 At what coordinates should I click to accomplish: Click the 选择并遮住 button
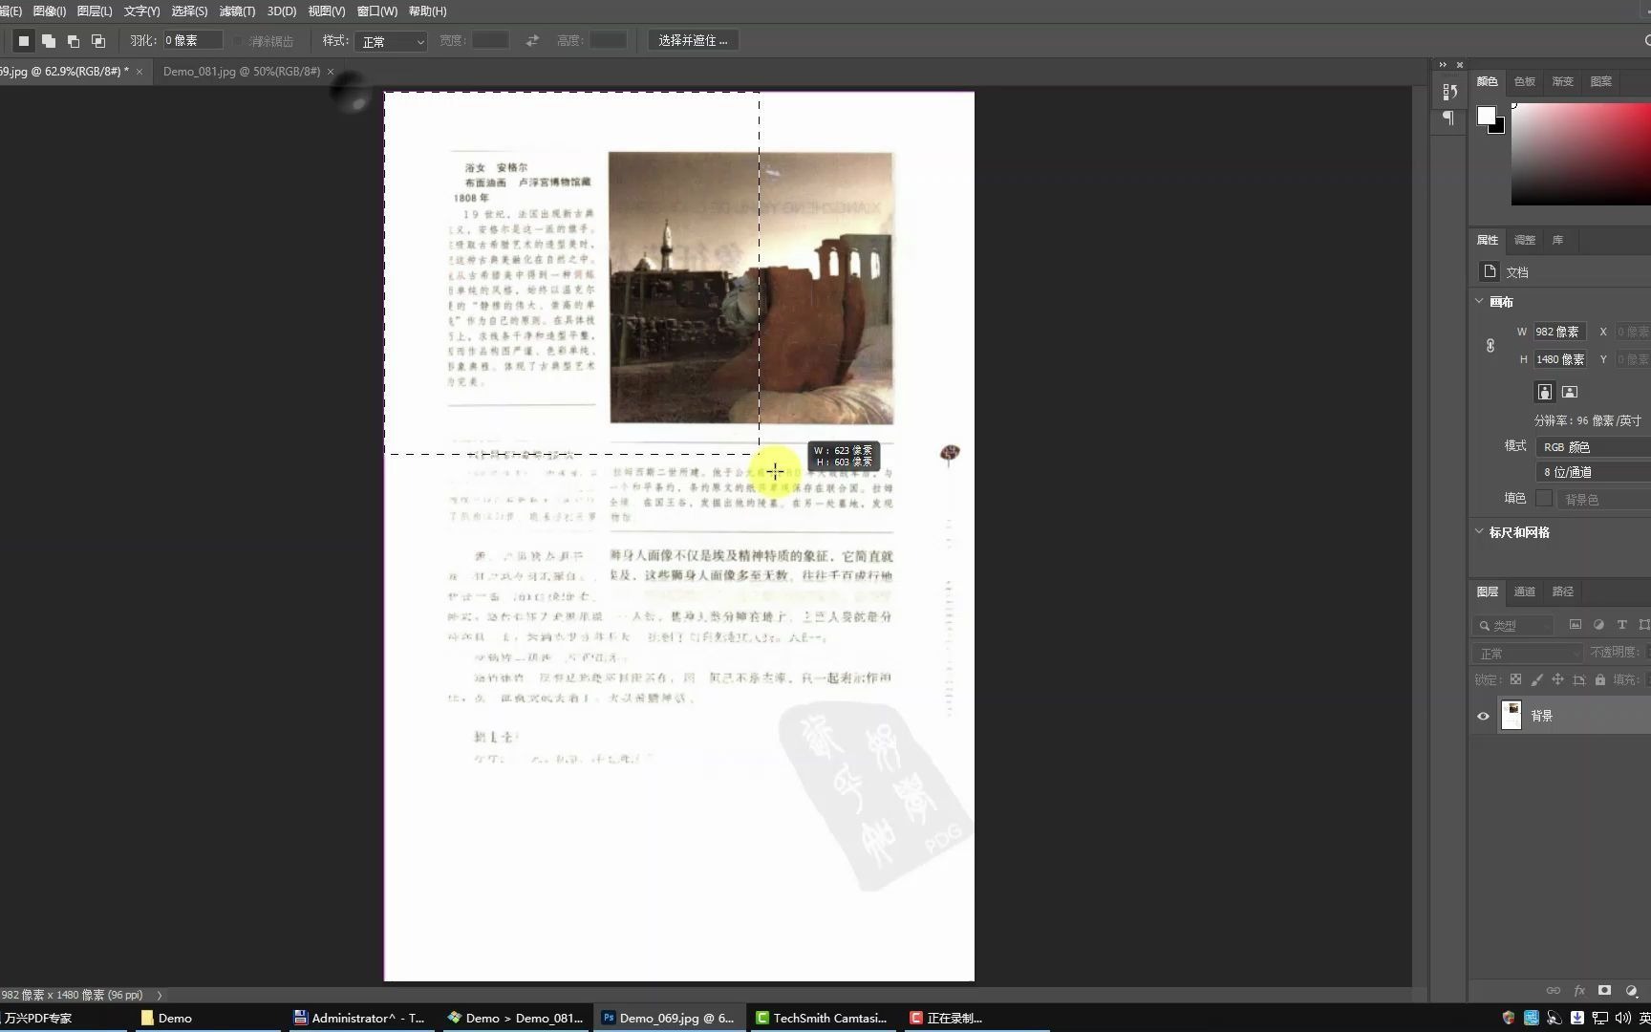pos(693,40)
